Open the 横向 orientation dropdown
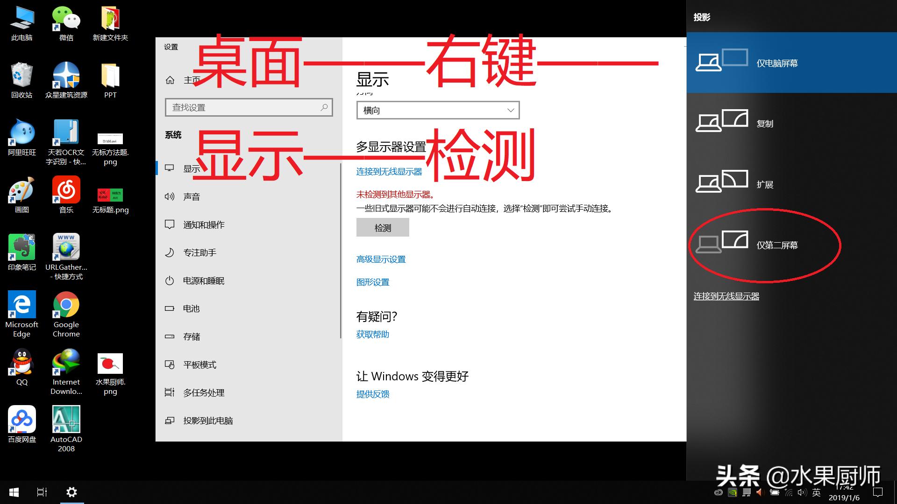The image size is (897, 504). click(x=437, y=110)
